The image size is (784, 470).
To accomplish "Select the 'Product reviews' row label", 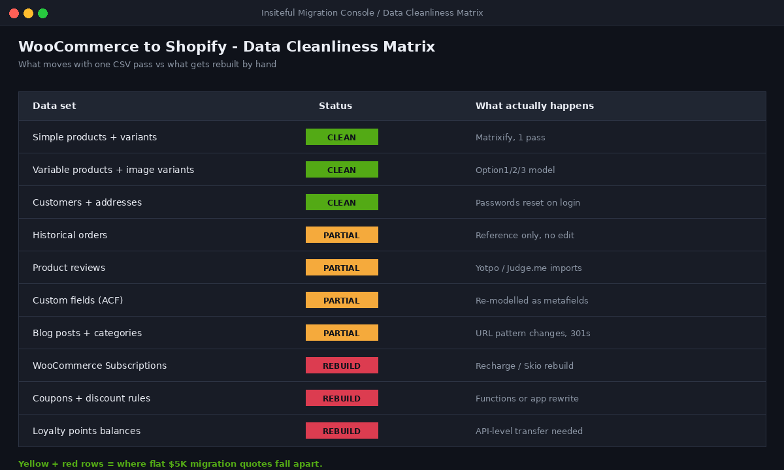I will [x=69, y=268].
